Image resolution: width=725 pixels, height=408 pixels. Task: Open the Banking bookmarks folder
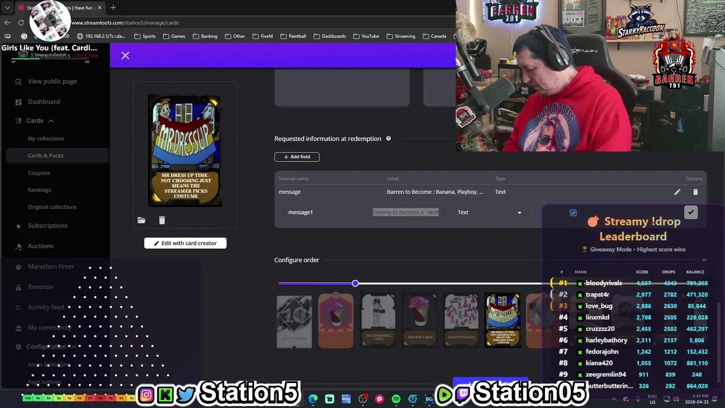click(205, 36)
